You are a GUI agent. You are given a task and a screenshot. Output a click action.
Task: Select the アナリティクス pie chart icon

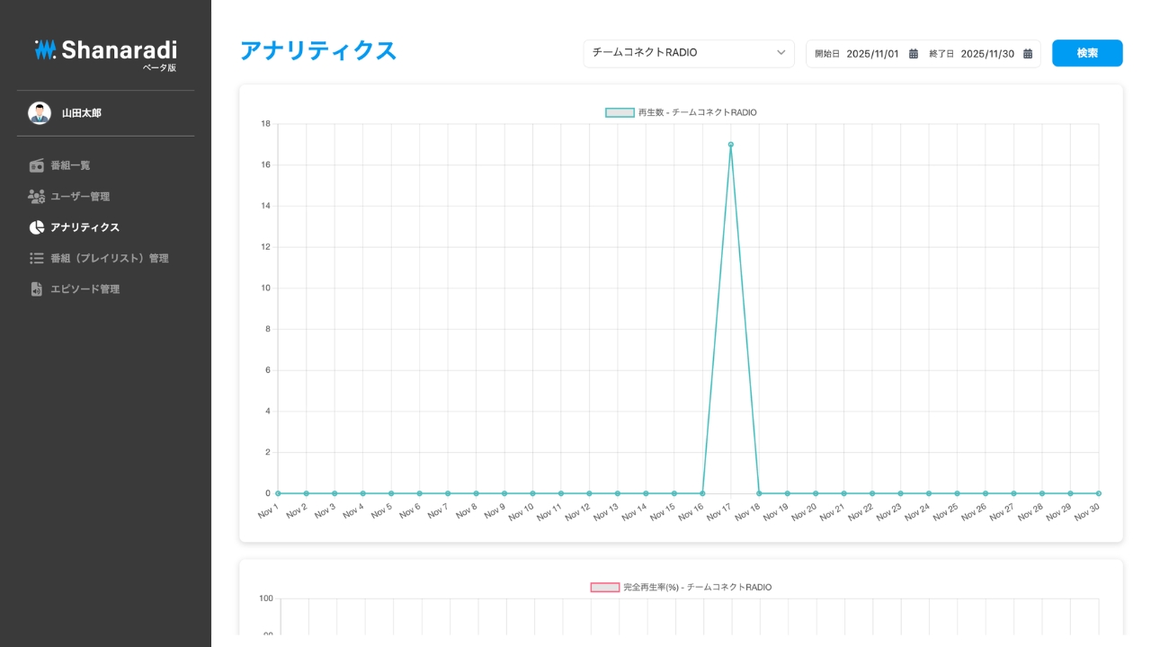coord(36,227)
